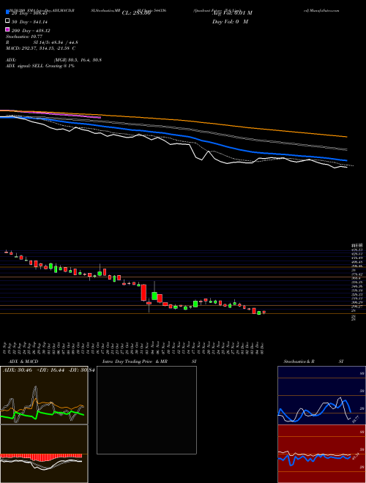
Task: Click the RSI 14/5 values line
Action: pos(42,42)
